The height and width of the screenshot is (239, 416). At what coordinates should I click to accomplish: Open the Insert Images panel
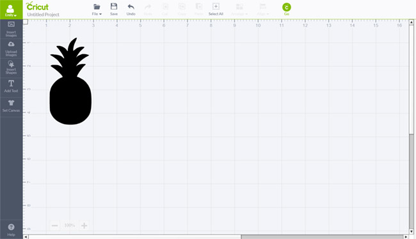point(11,29)
